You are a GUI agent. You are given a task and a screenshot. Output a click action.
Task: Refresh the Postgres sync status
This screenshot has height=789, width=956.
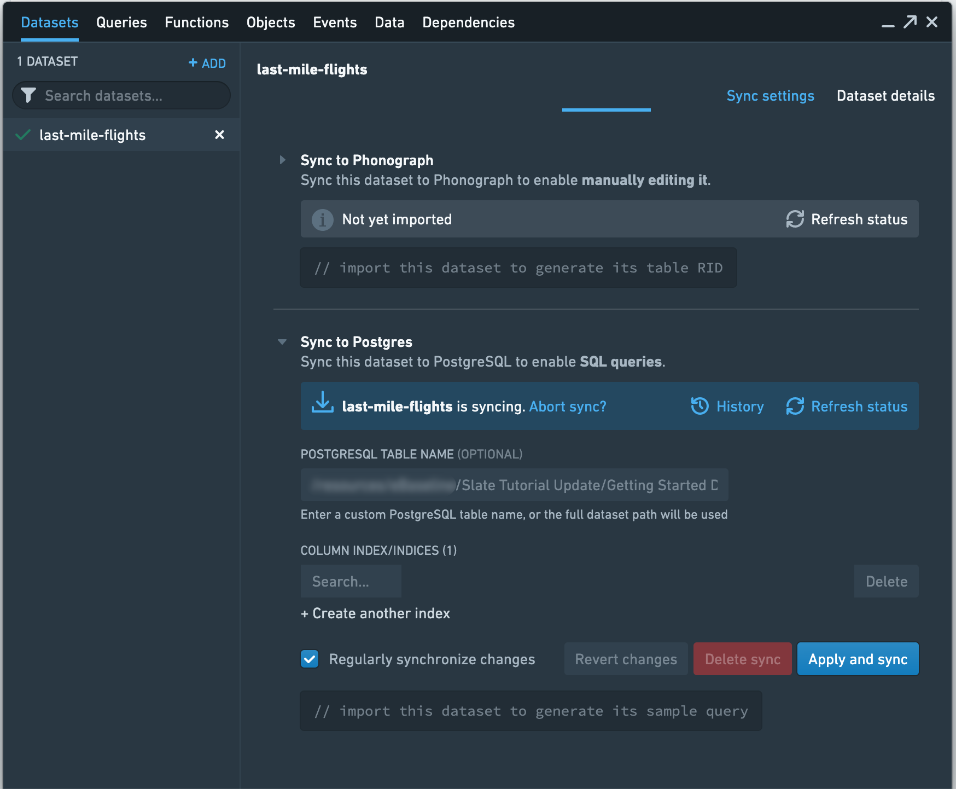pos(847,407)
